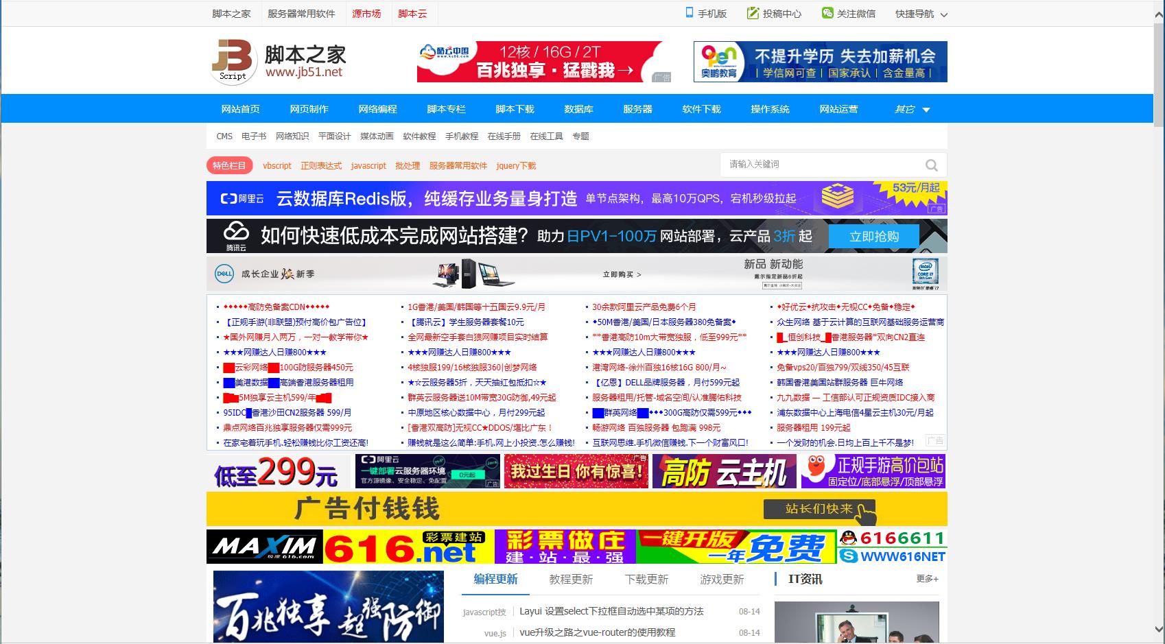Open 在线手册 sub-navigation link

(504, 136)
